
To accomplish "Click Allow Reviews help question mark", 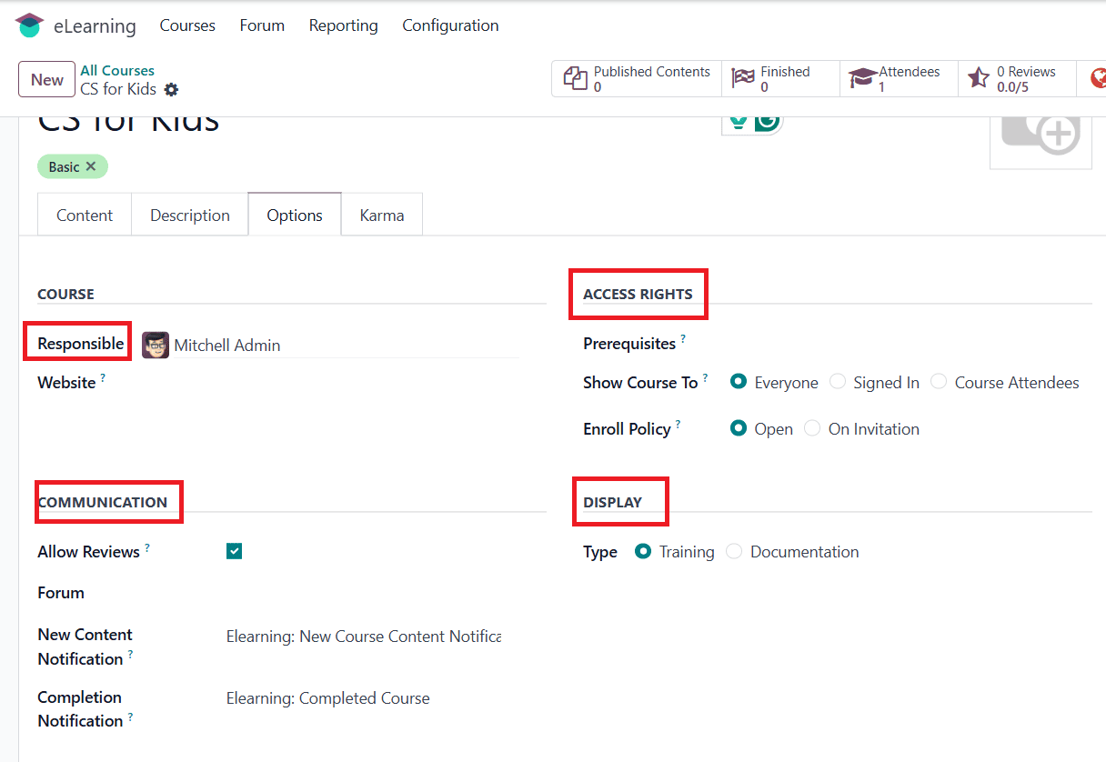I will click(147, 547).
